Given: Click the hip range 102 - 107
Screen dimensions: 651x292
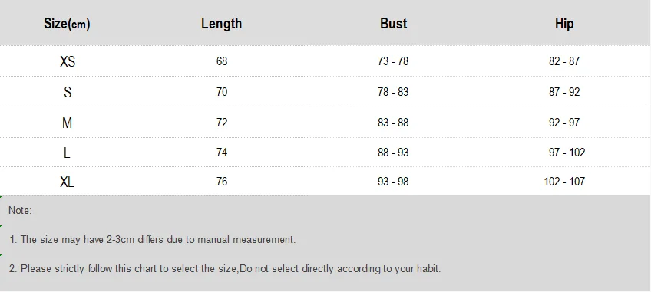Looking at the screenshot, I should (x=564, y=182).
